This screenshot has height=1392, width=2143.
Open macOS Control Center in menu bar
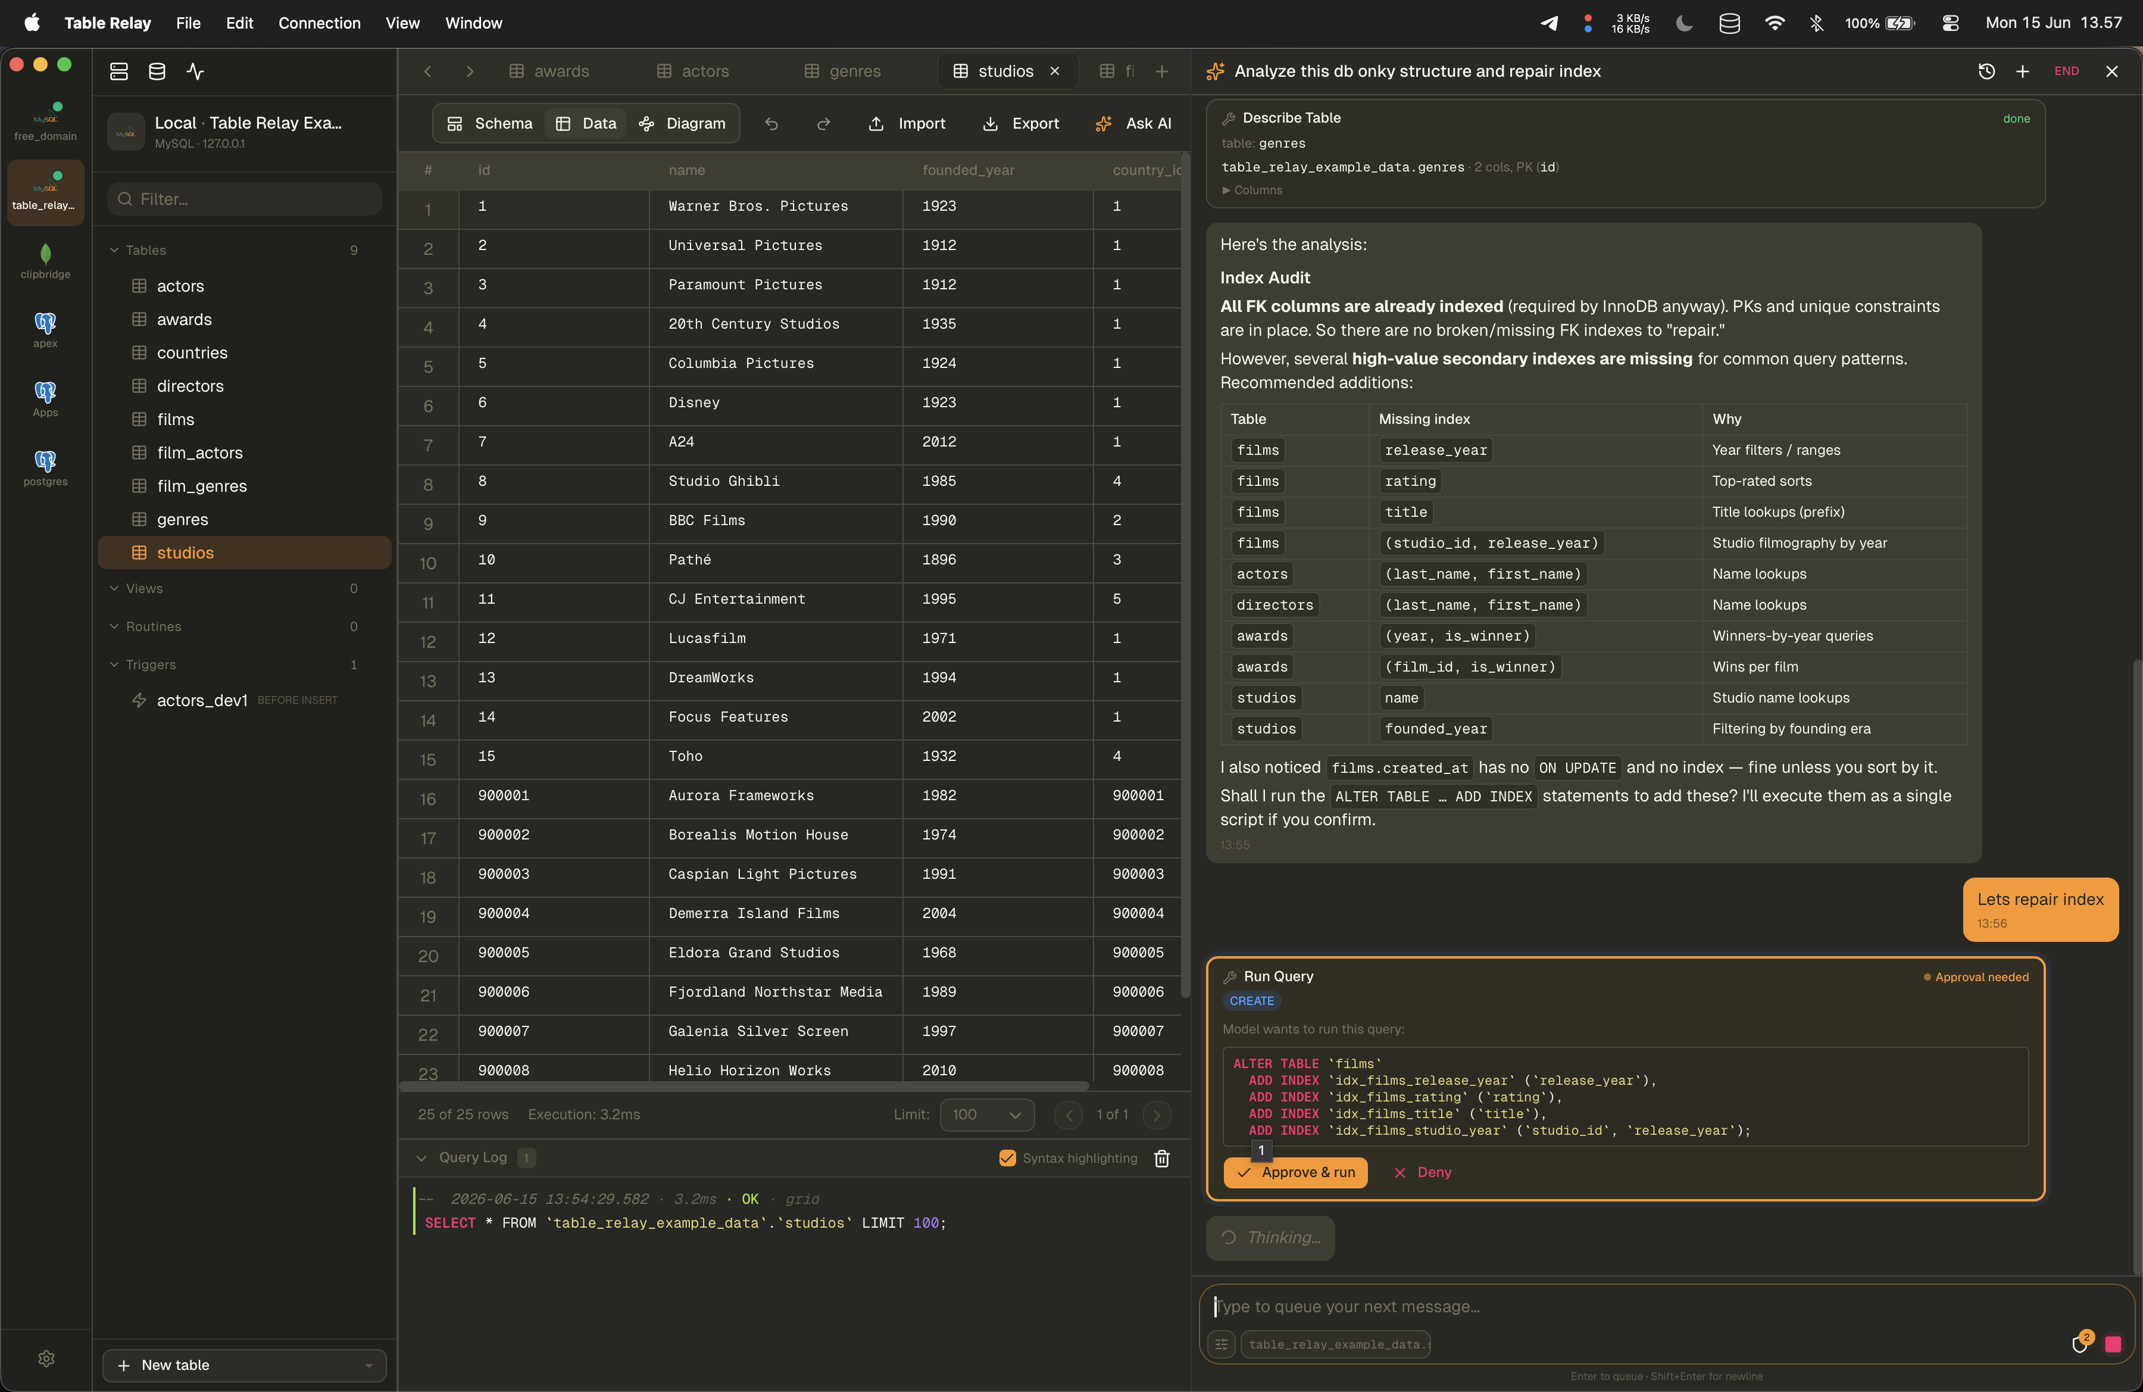1950,23
